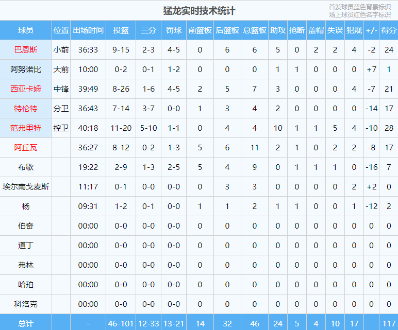Click the 得分 column header
The width and height of the screenshot is (398, 330).
coord(389,30)
